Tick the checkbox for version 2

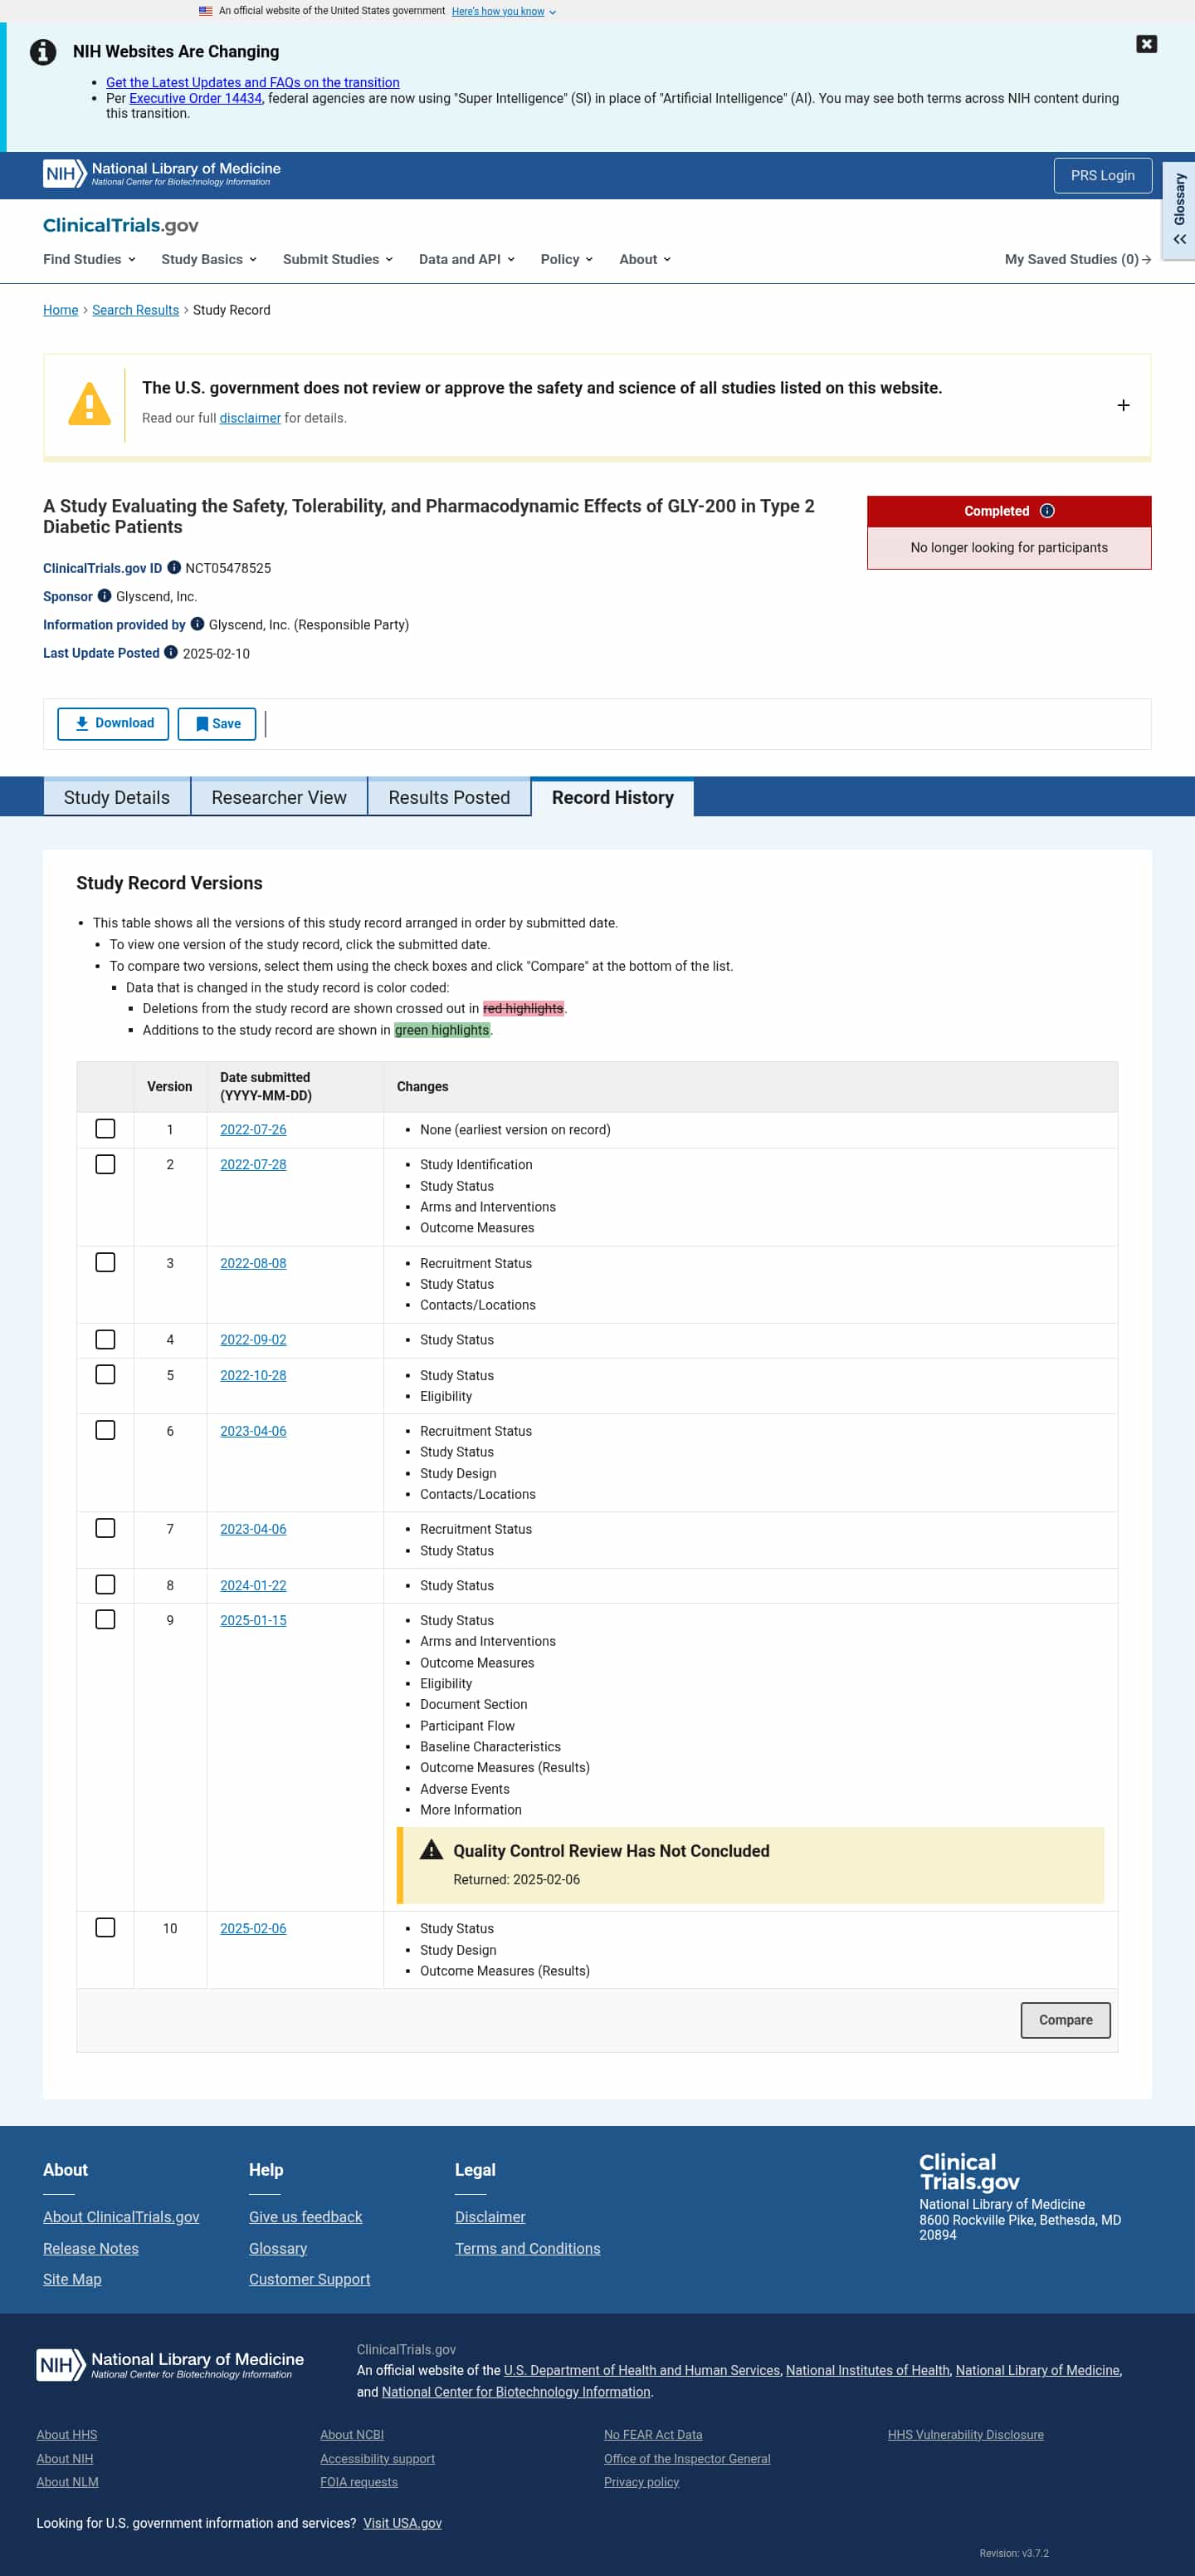click(105, 1163)
